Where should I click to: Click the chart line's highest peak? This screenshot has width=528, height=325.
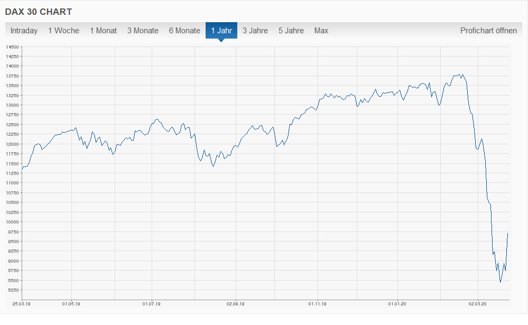tap(461, 75)
